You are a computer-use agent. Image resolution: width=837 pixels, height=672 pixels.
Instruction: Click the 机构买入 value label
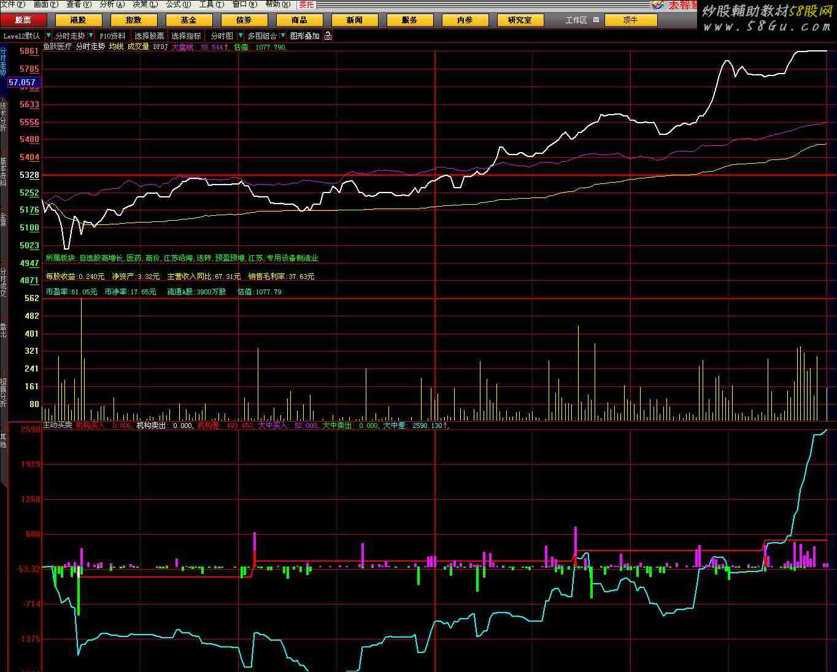point(103,425)
